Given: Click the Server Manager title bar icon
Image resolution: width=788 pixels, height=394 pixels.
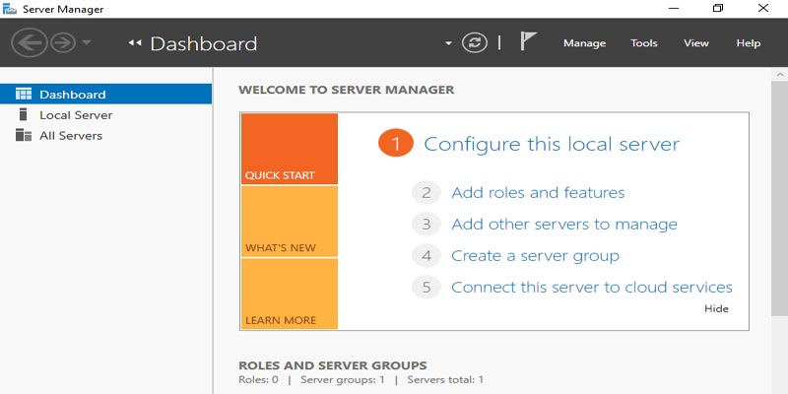Looking at the screenshot, I should 9,9.
